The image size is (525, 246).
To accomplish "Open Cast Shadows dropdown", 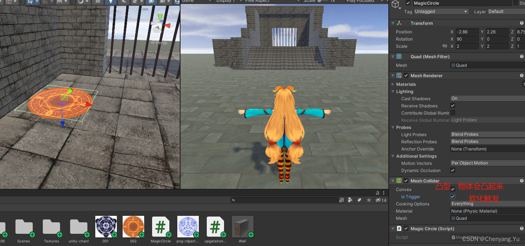I will pyautogui.click(x=488, y=98).
